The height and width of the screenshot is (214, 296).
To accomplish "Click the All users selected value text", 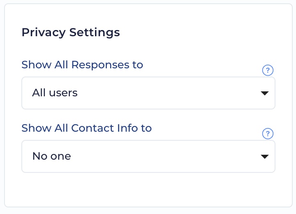I will coord(55,93).
